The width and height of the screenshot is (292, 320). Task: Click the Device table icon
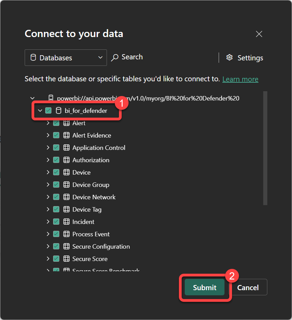[x=66, y=172]
